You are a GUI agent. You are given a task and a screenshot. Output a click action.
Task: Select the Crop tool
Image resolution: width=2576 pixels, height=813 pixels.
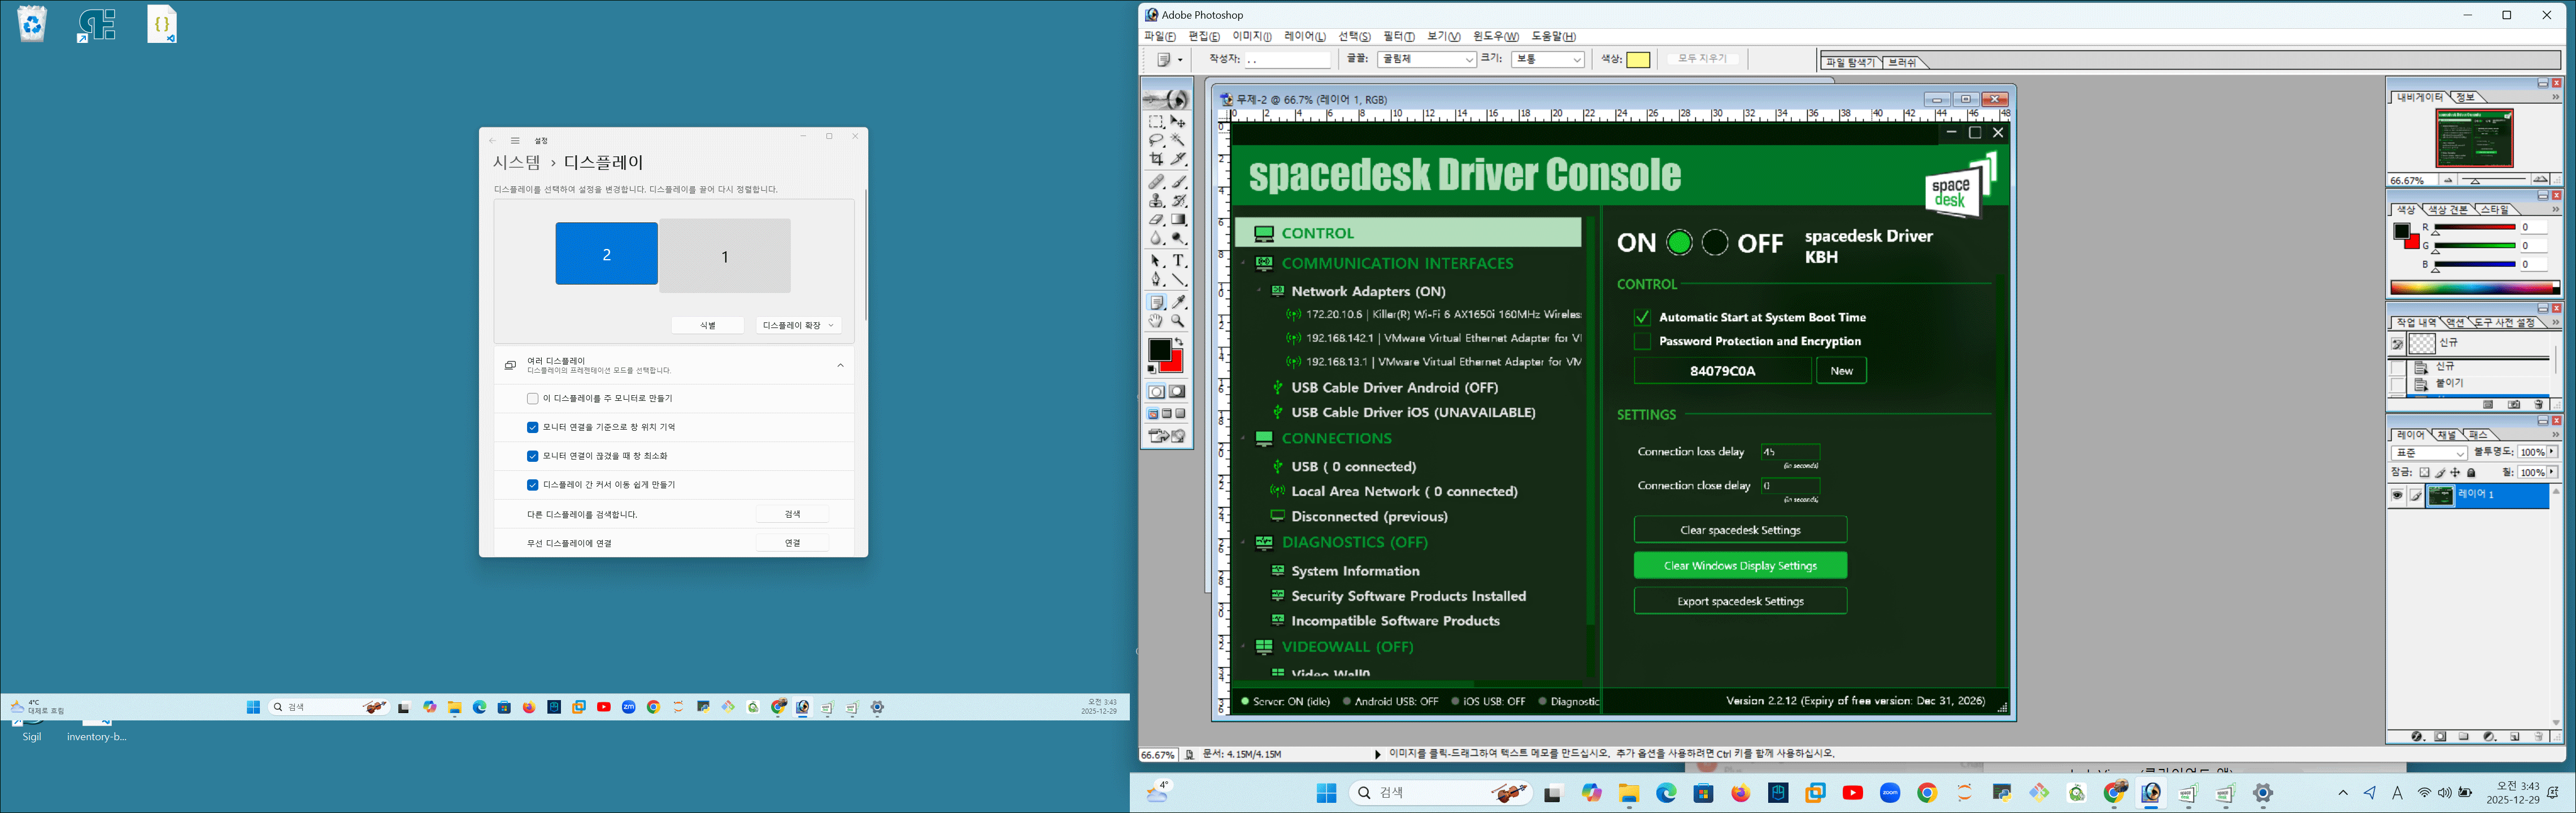coord(1156,159)
